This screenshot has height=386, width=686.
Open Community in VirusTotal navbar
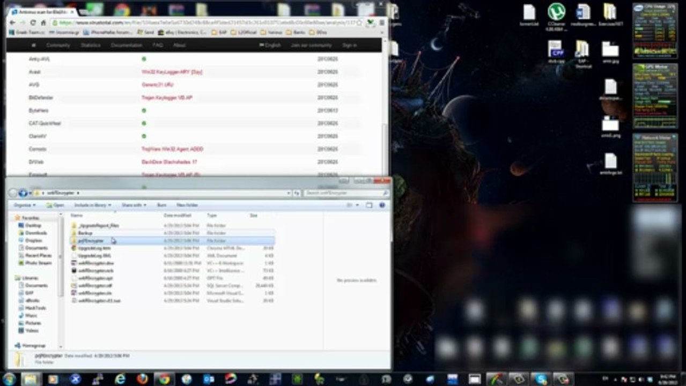coord(58,46)
